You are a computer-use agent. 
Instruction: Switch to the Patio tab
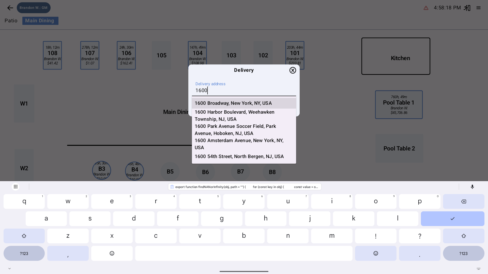click(x=11, y=21)
